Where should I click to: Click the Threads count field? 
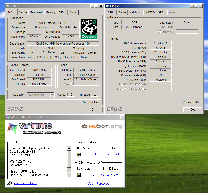point(95,95)
